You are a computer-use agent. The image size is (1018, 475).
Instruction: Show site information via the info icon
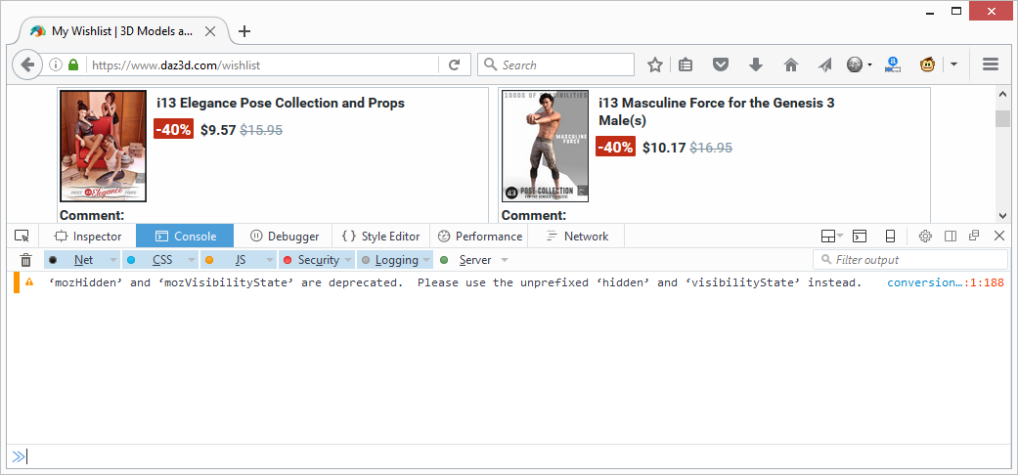pos(55,65)
